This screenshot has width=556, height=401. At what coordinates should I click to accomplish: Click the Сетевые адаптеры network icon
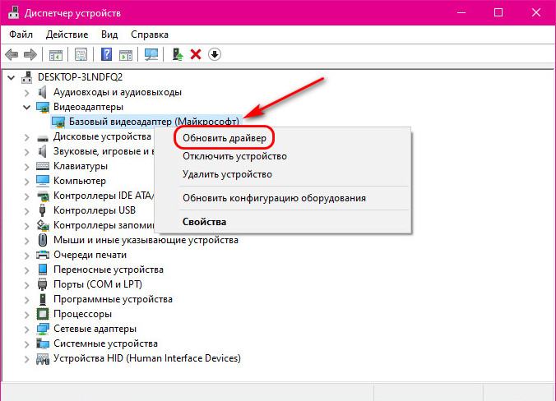43,329
